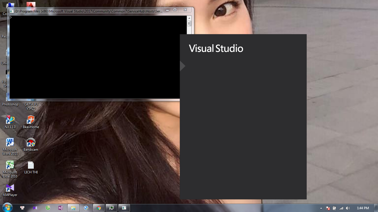Switch to the monitor-graph taskbar window

[x=112, y=208]
